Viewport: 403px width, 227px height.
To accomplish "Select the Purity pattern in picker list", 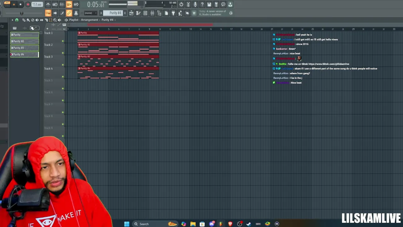I will coord(25,35).
